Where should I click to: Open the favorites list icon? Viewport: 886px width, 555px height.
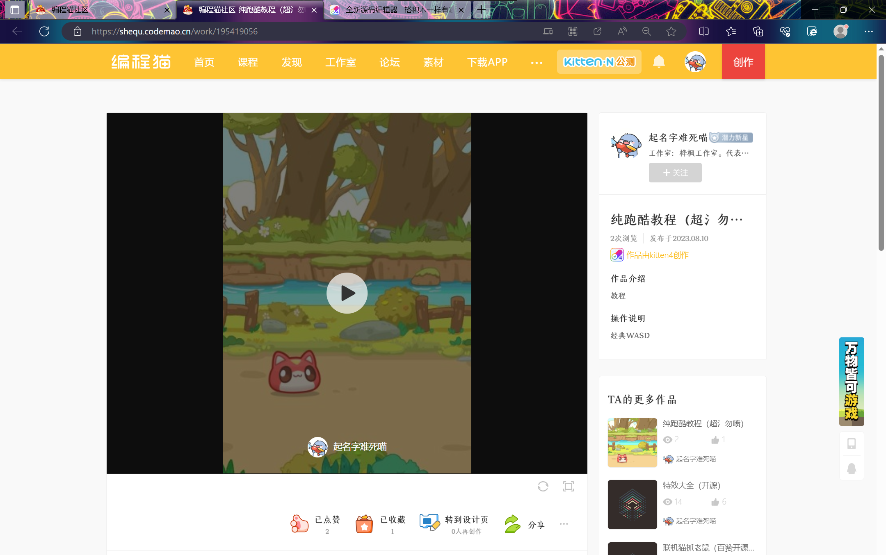tap(731, 31)
